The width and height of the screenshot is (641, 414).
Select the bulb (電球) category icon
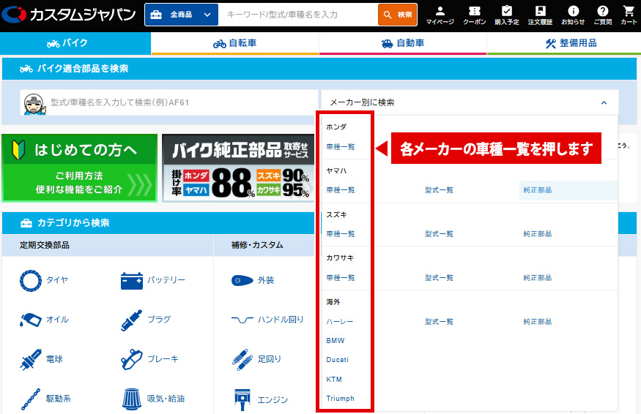tap(31, 359)
